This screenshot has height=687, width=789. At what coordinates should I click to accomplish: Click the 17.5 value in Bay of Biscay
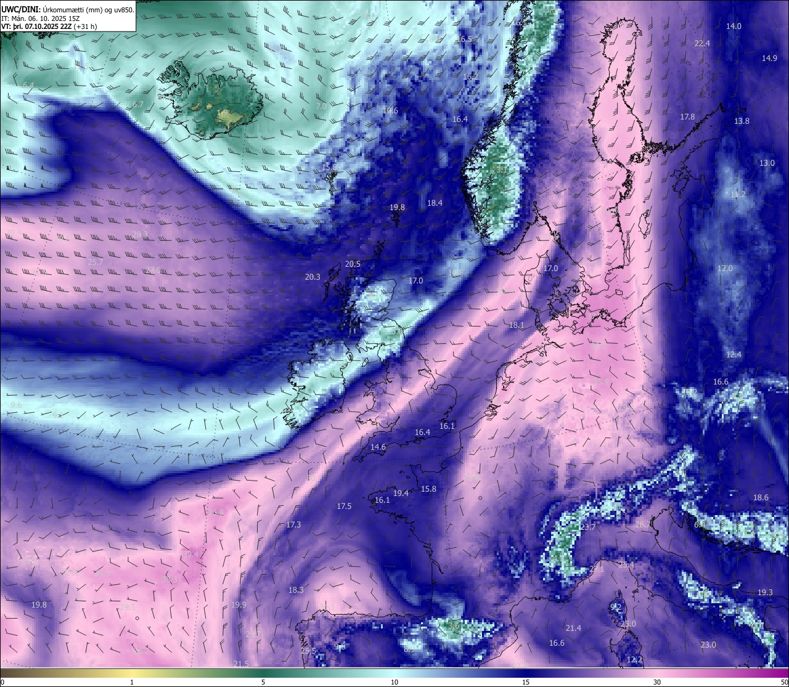(x=344, y=506)
